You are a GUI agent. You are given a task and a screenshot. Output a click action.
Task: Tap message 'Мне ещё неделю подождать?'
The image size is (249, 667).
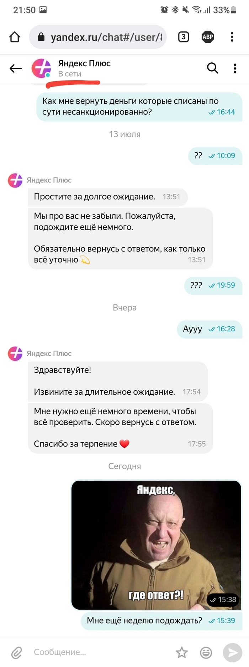pos(161,620)
